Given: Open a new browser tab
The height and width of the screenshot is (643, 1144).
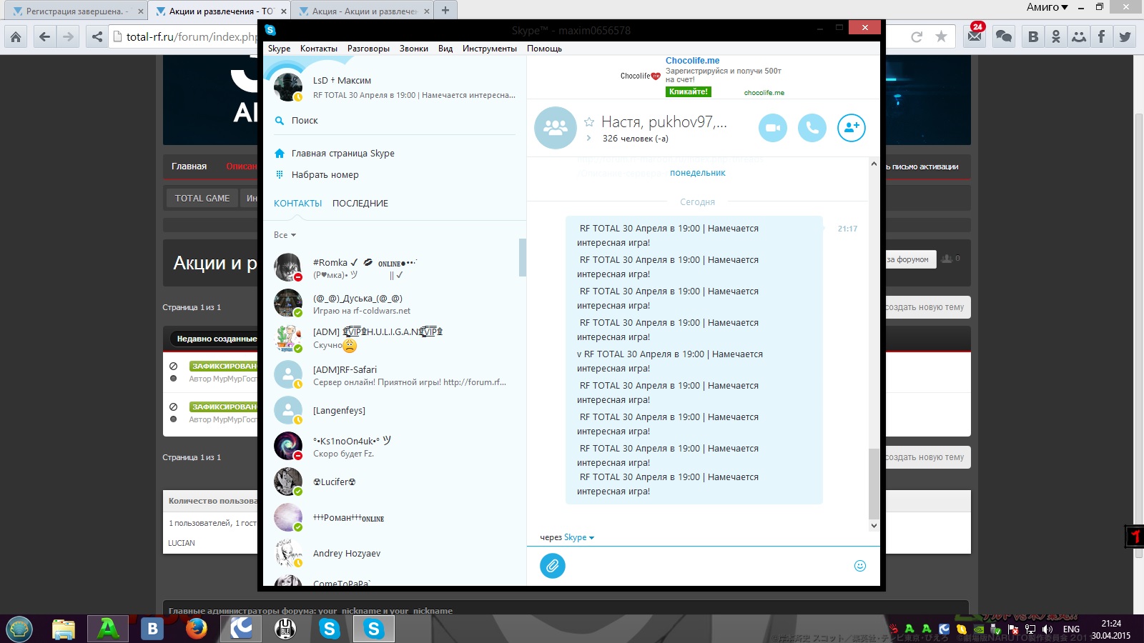Looking at the screenshot, I should coord(445,10).
